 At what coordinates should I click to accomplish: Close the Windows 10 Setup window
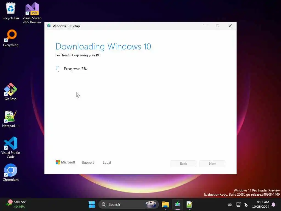point(230,26)
